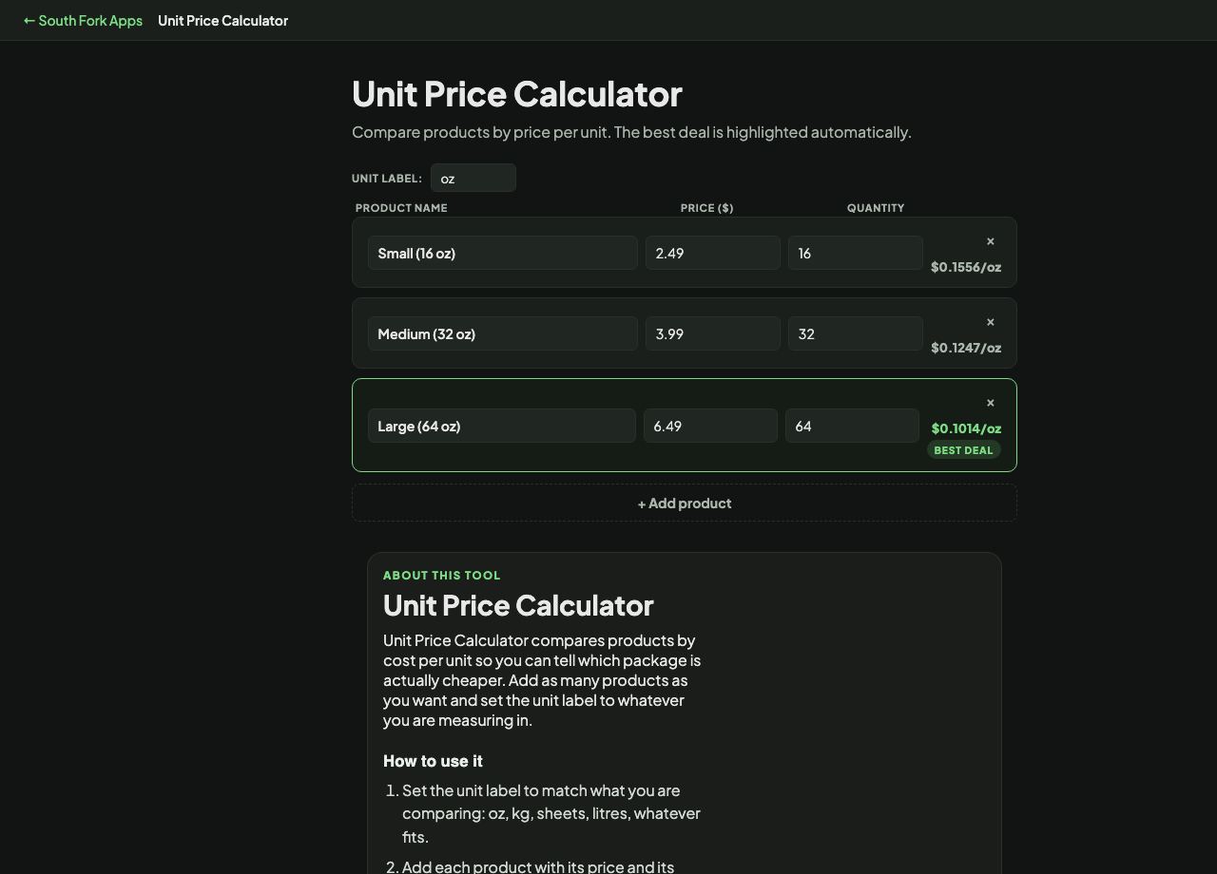The image size is (1217, 874).
Task: Edit the Large (64 oz) product name
Action: (x=502, y=426)
